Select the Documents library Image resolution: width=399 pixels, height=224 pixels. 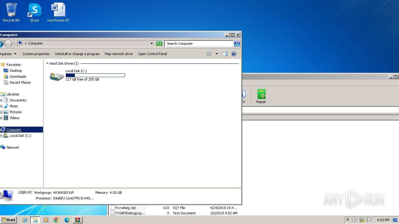pos(18,100)
